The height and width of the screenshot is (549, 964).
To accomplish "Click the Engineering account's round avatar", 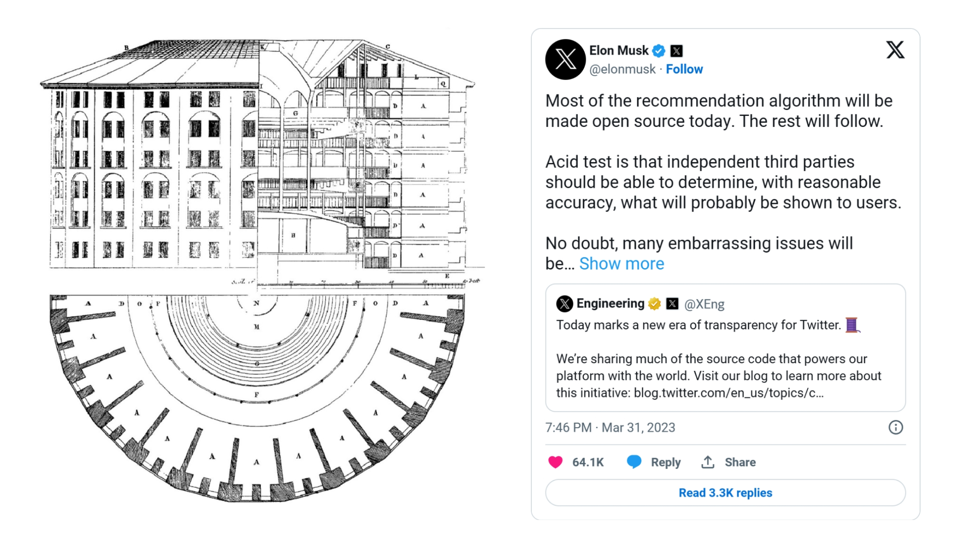I will coord(564,303).
